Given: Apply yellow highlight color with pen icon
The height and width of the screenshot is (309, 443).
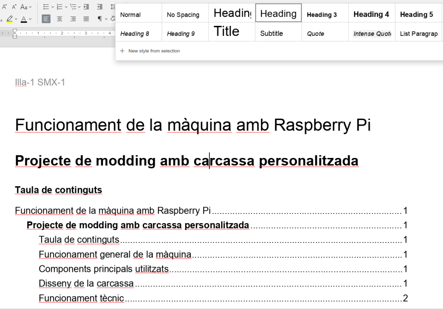Looking at the screenshot, I should coord(10,19).
